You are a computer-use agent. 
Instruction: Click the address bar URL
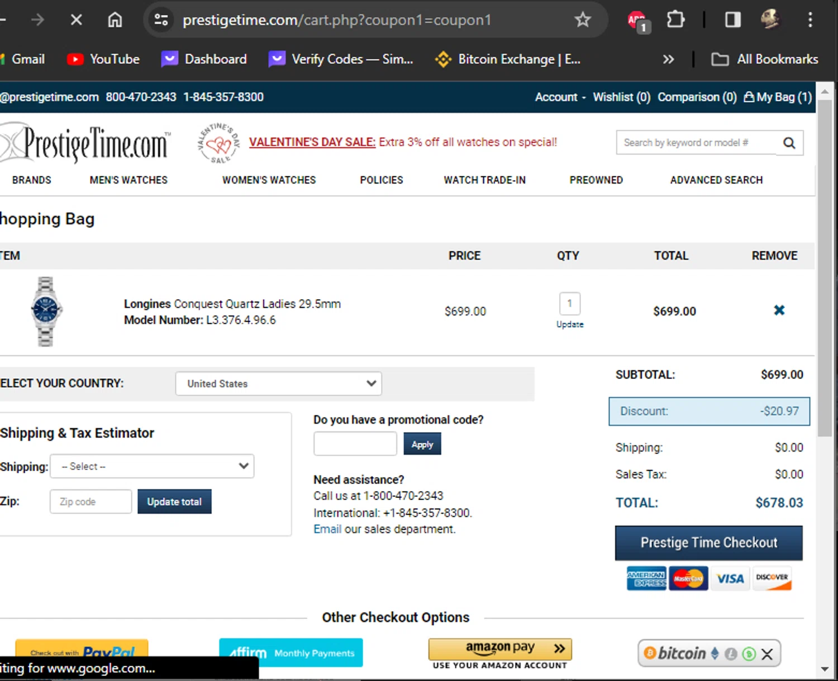337,20
